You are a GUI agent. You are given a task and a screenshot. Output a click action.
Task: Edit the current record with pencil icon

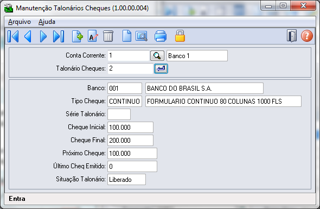pos(93,36)
